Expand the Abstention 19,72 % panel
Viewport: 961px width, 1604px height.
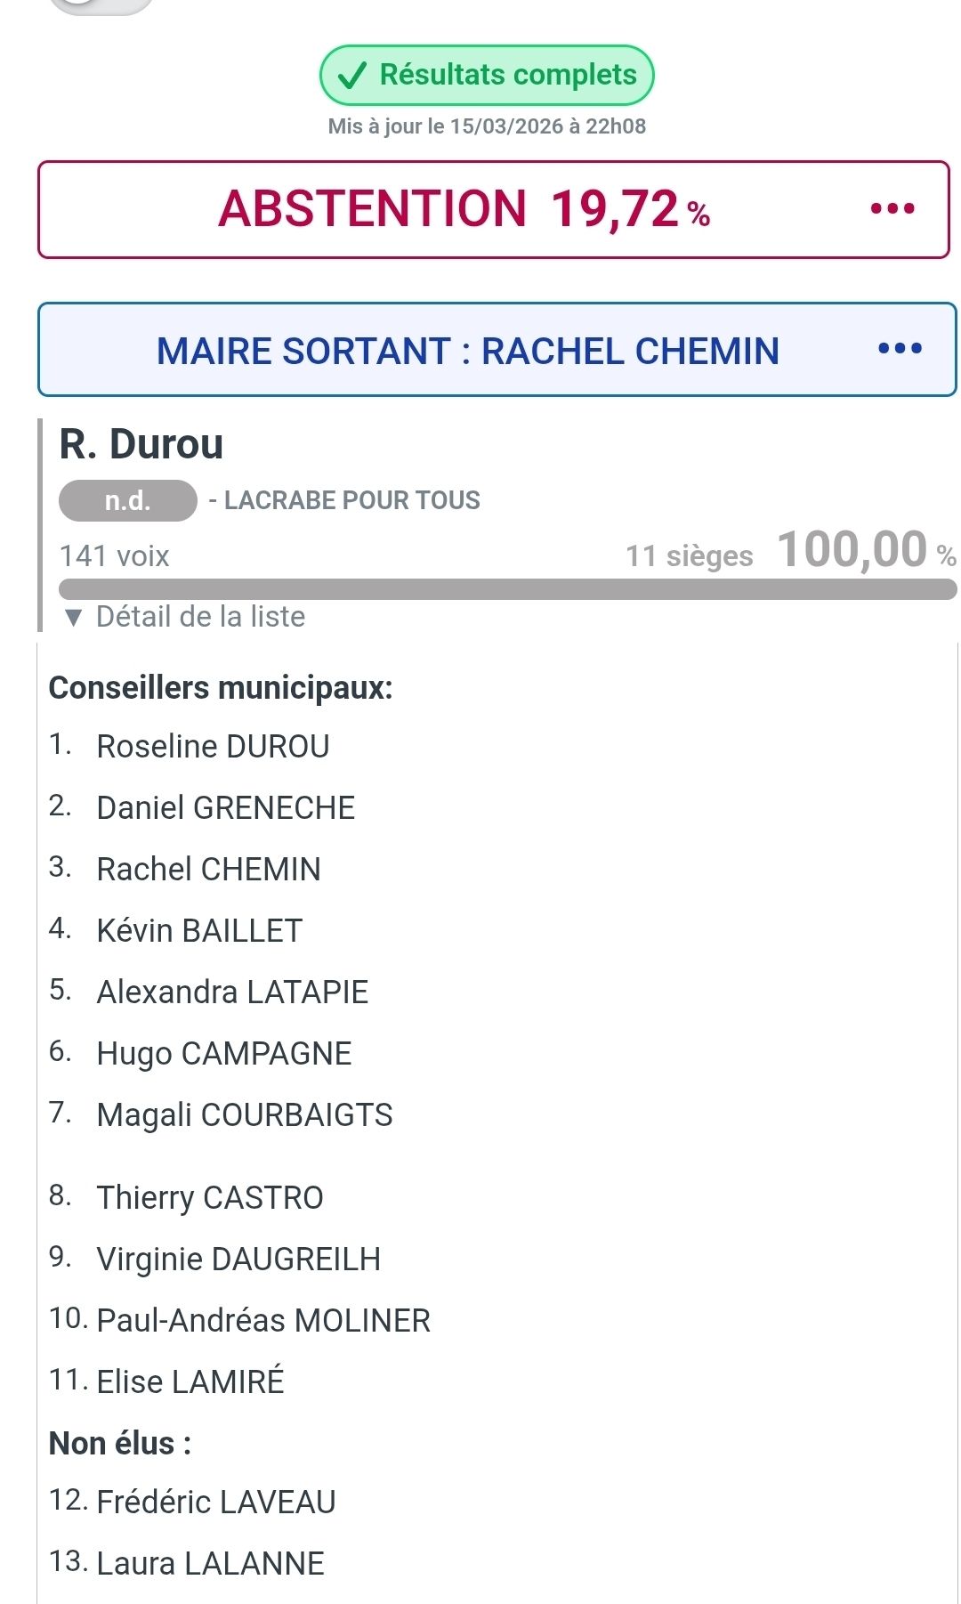(463, 210)
